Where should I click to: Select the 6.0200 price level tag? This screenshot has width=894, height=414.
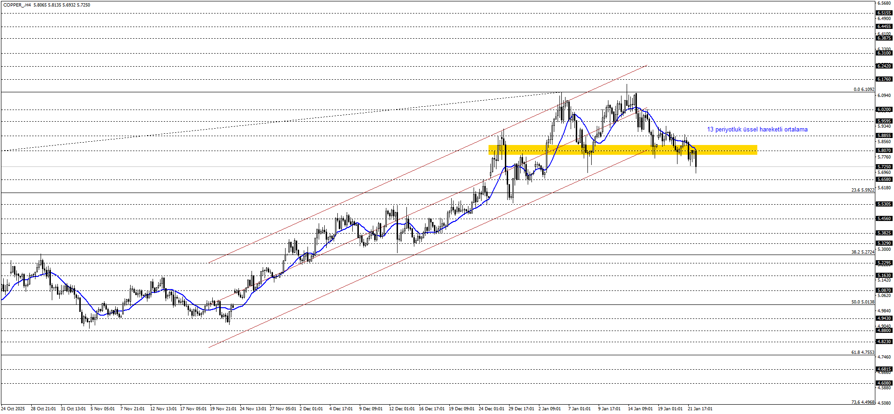click(x=884, y=110)
